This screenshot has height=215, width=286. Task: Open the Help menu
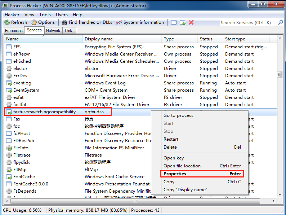coord(77,15)
